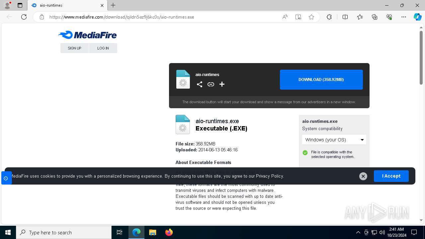The height and width of the screenshot is (239, 425).
Task: Open volume control in system tray
Action: pos(382,232)
